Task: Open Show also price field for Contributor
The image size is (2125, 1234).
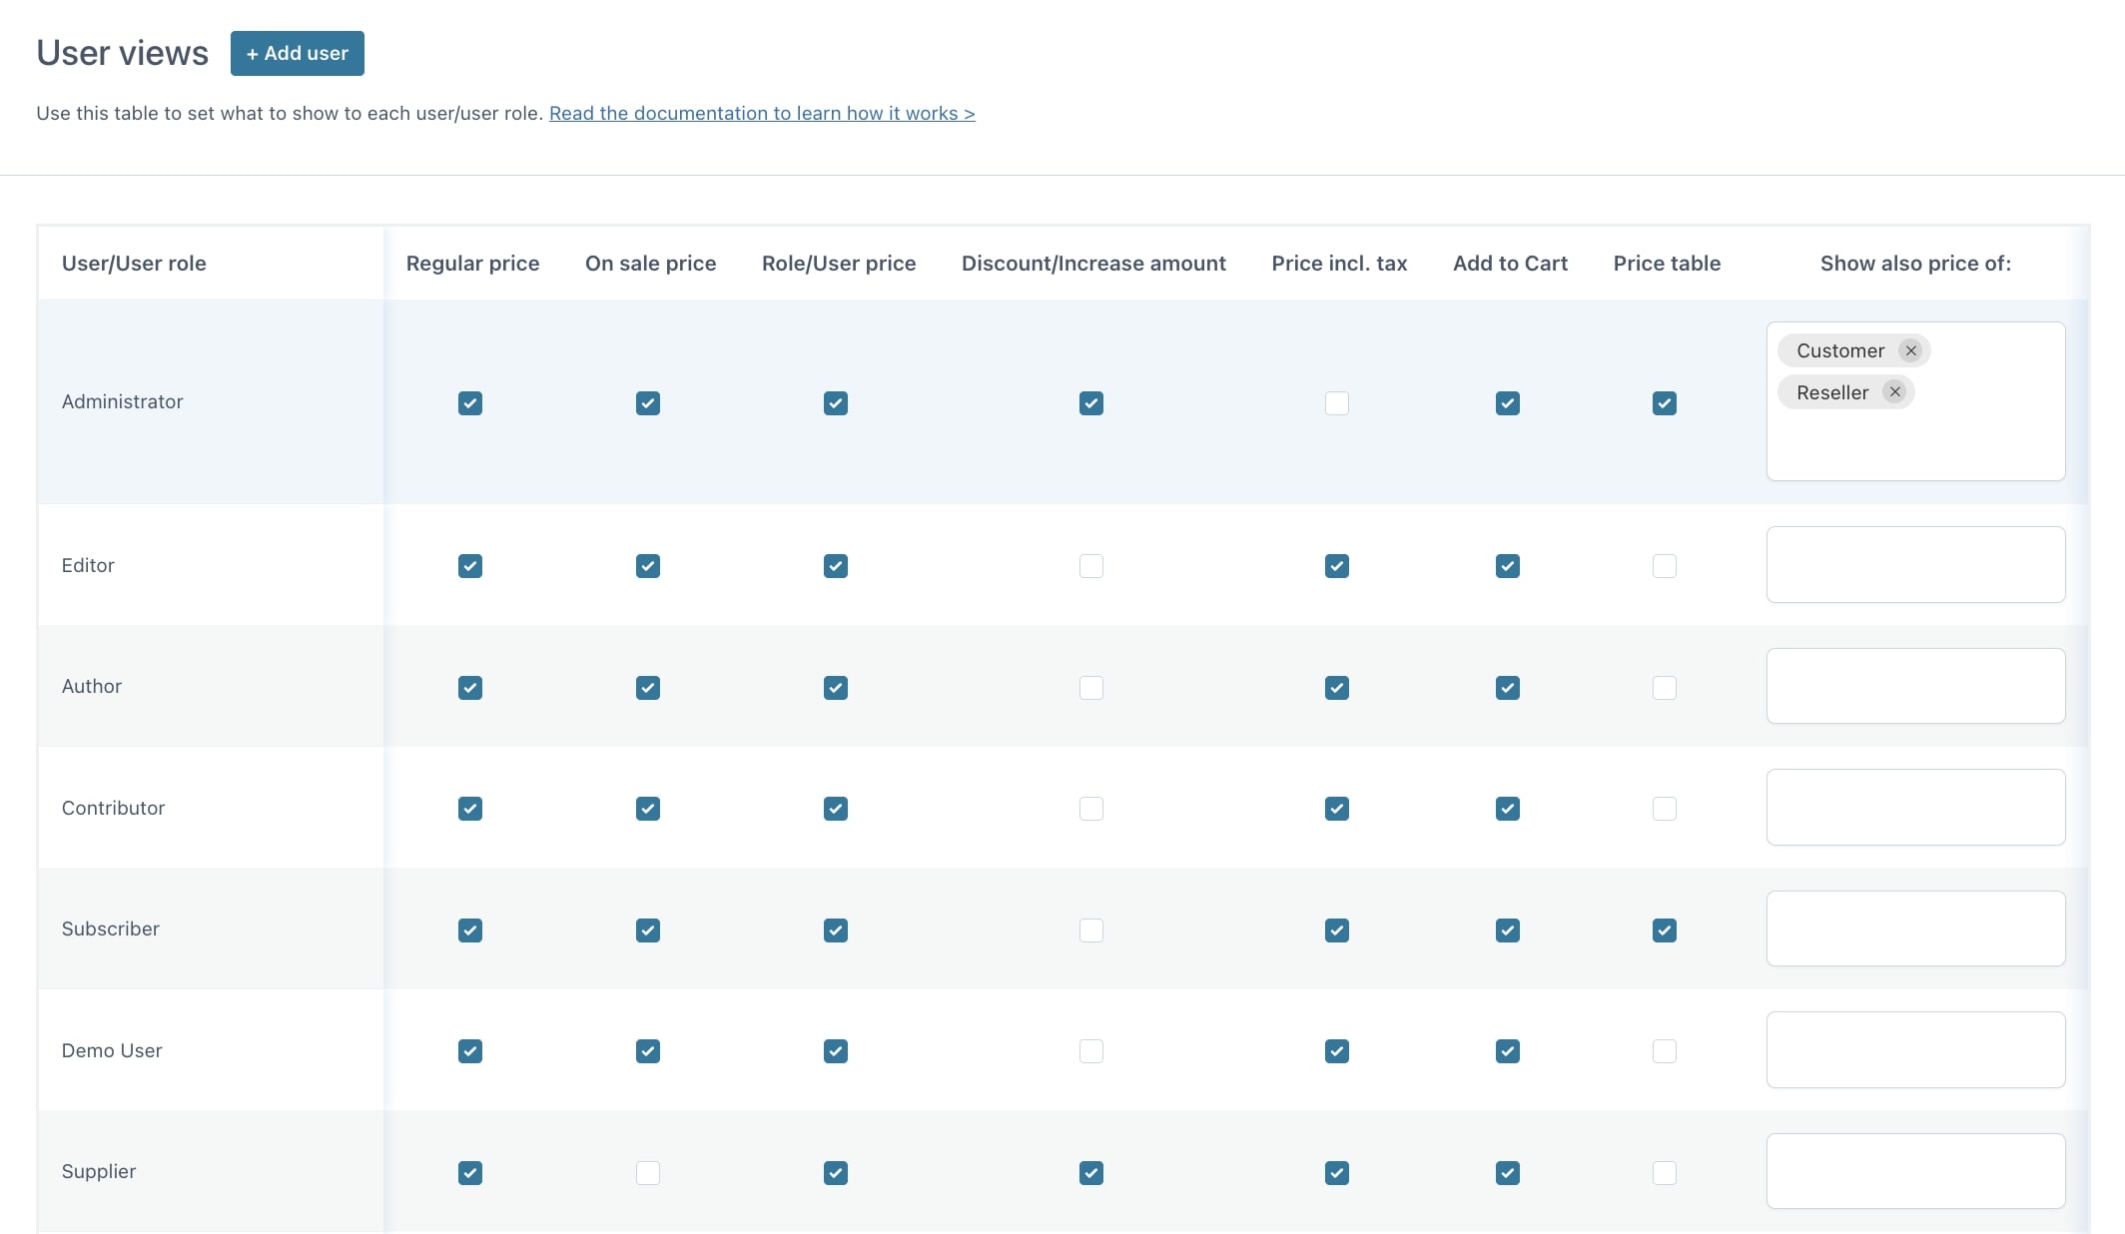Action: [1915, 808]
